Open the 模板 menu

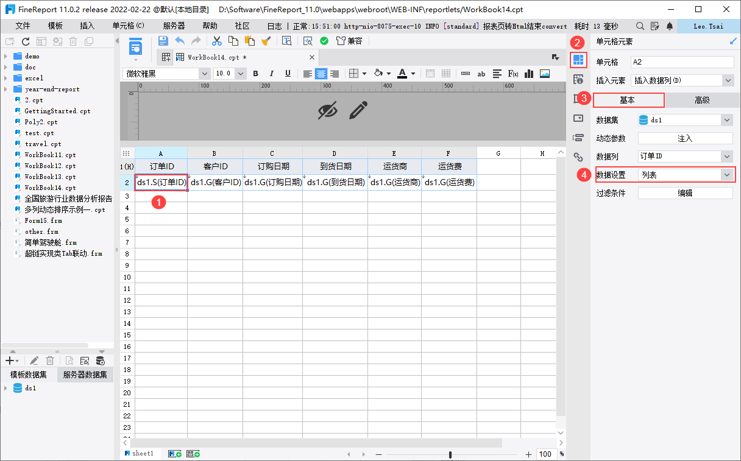(55, 26)
